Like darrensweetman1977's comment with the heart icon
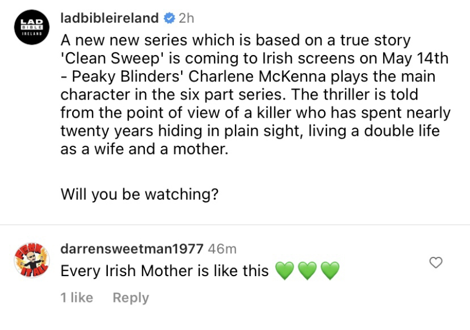Image resolution: width=470 pixels, height=330 pixels. point(435,263)
